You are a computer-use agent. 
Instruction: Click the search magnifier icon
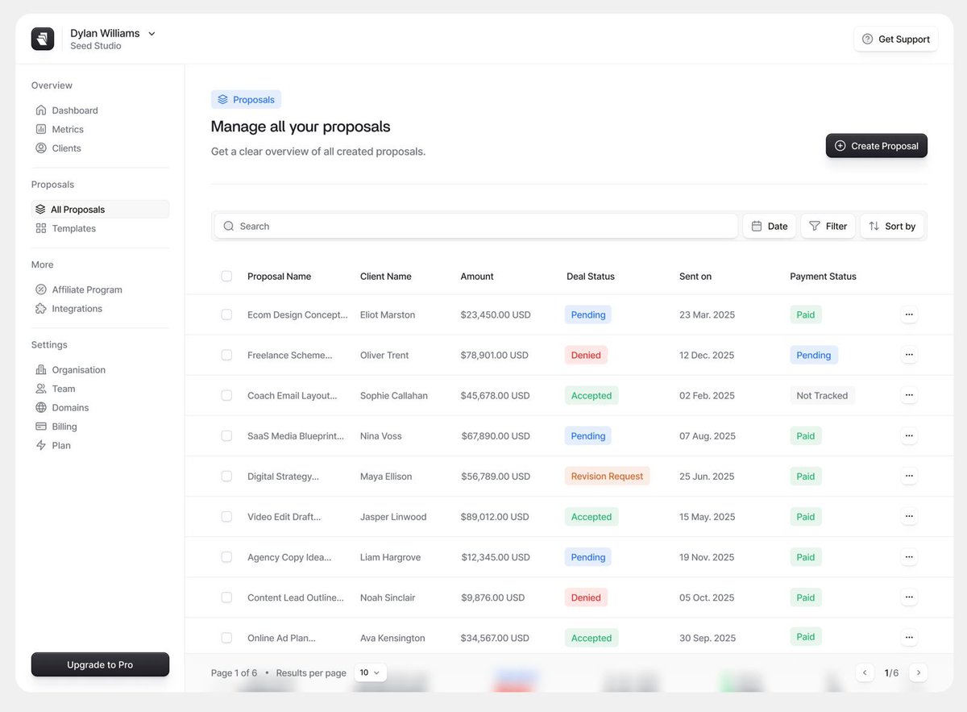click(229, 227)
